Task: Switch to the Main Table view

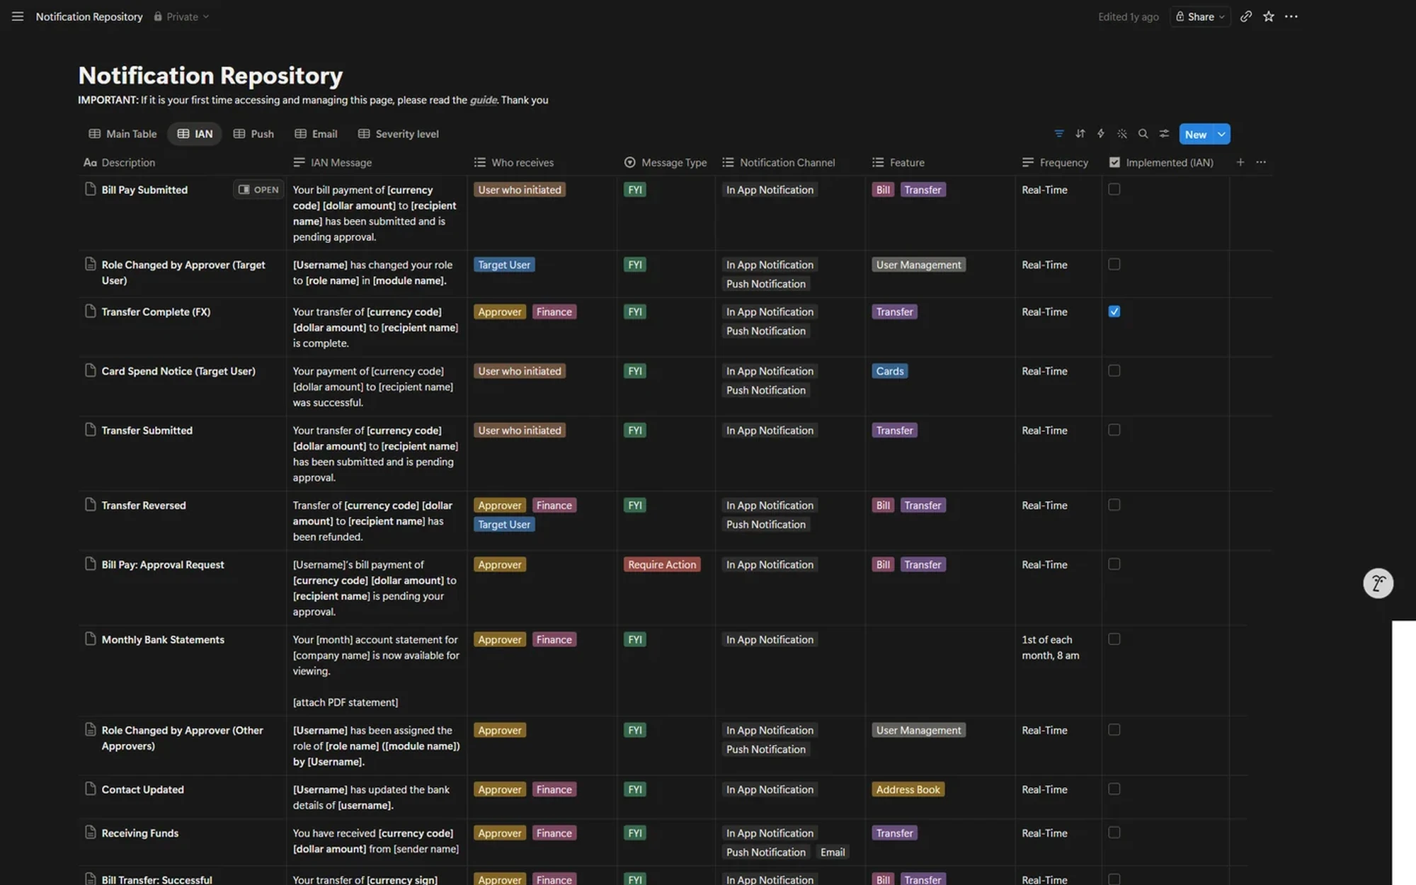Action: coord(122,134)
